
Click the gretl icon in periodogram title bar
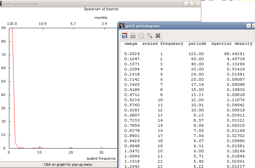(x=122, y=26)
